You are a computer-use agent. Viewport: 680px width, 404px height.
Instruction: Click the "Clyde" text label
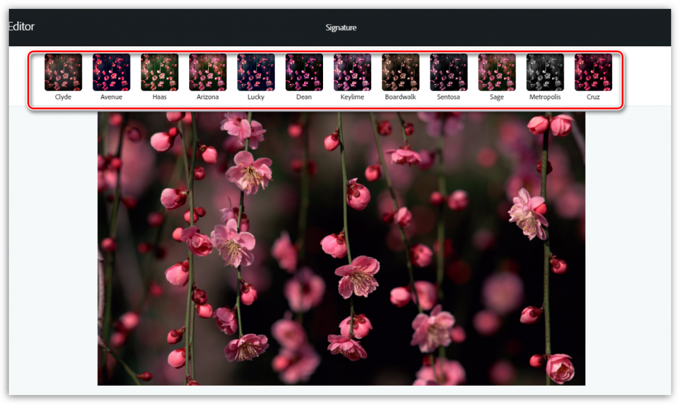63,97
